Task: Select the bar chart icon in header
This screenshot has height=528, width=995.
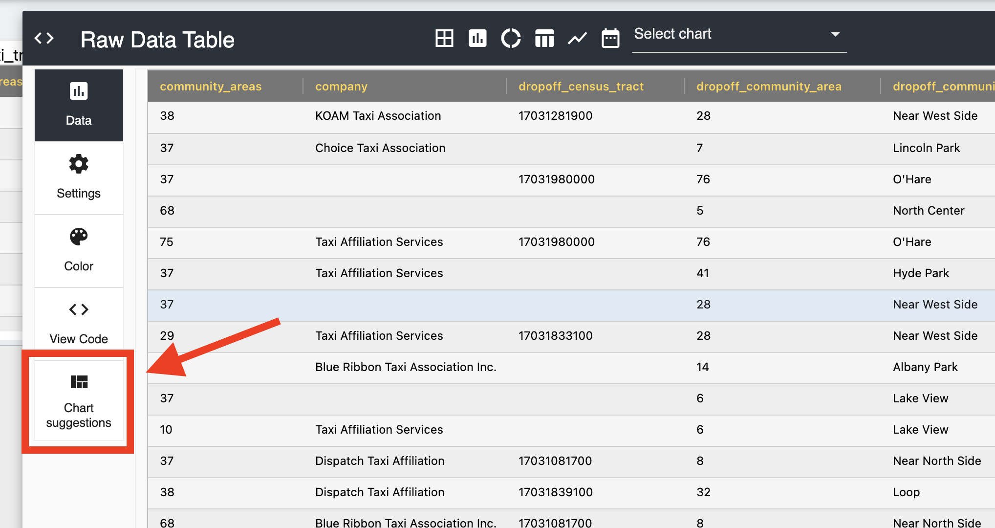Action: click(x=477, y=38)
